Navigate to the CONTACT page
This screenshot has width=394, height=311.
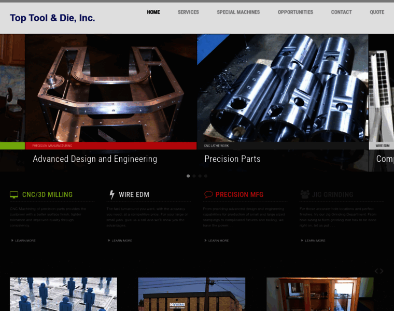341,12
